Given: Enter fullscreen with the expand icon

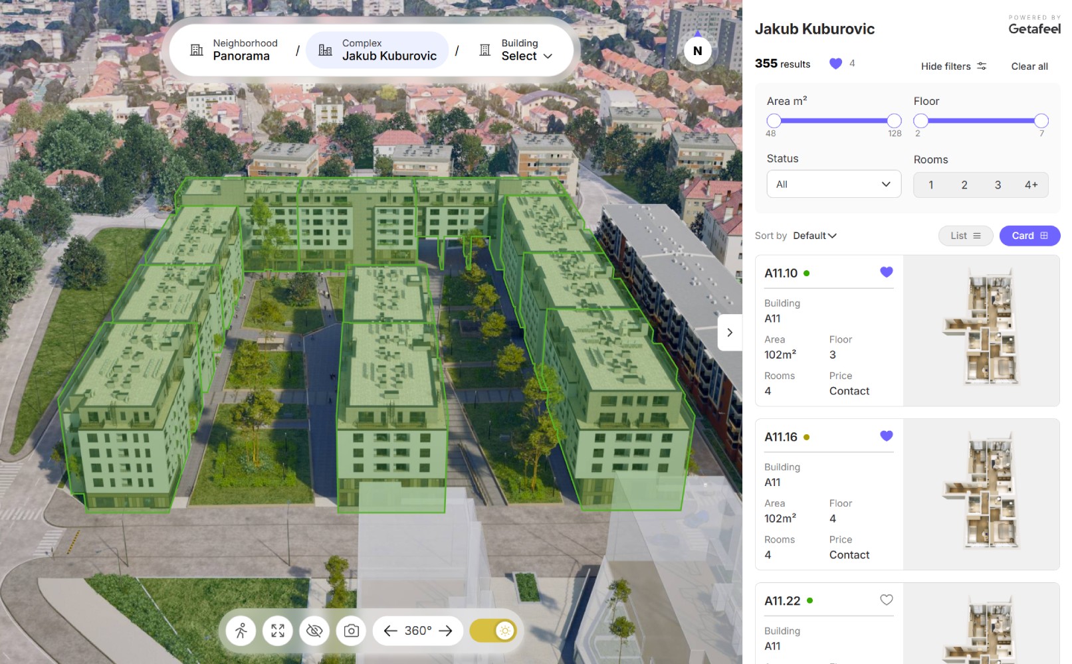Looking at the screenshot, I should coord(278,631).
